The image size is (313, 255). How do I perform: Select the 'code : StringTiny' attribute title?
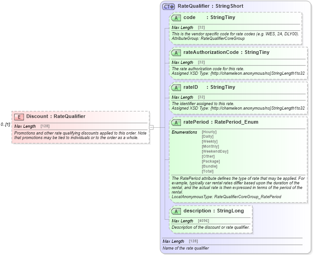pos(209,17)
